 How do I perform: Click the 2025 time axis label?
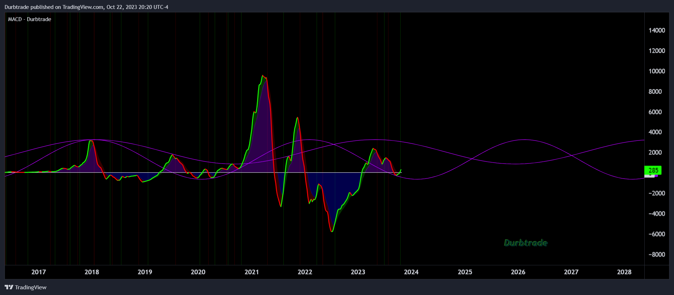pyautogui.click(x=465, y=272)
